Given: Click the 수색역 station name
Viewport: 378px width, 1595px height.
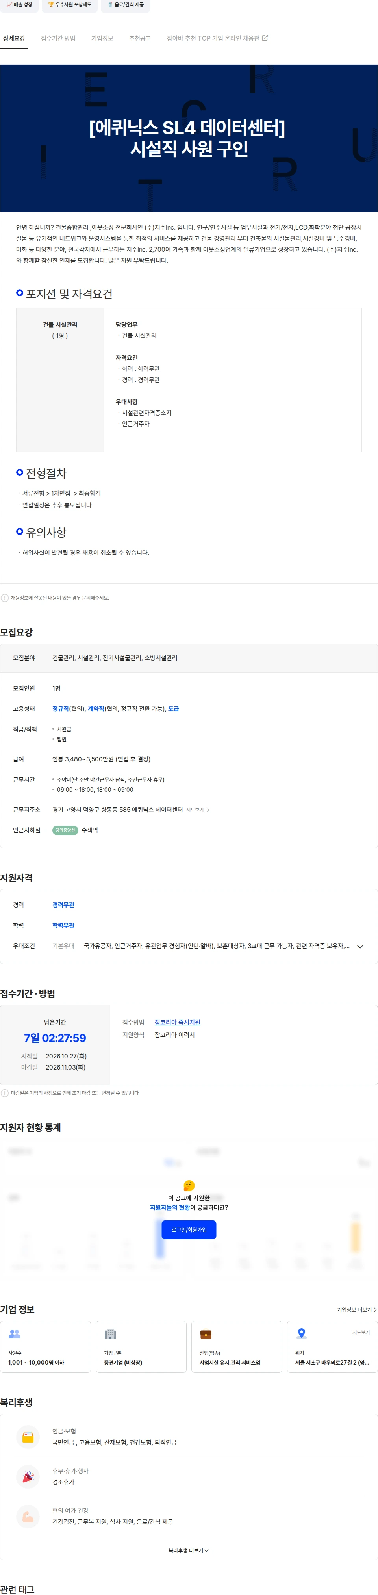Looking at the screenshot, I should [x=90, y=830].
